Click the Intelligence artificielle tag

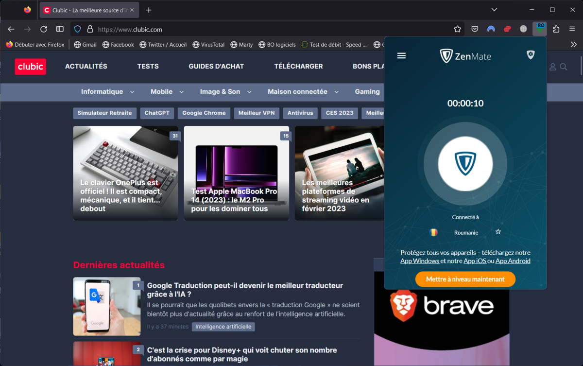click(223, 327)
